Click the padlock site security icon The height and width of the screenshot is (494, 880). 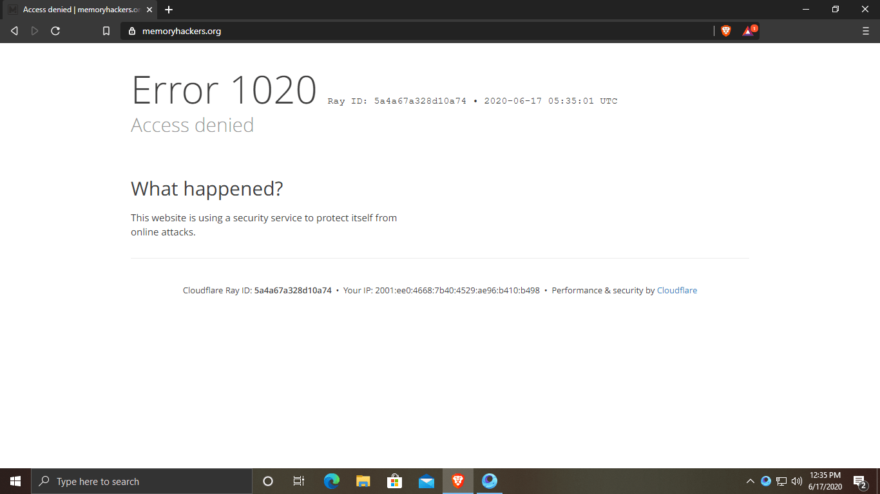click(132, 31)
